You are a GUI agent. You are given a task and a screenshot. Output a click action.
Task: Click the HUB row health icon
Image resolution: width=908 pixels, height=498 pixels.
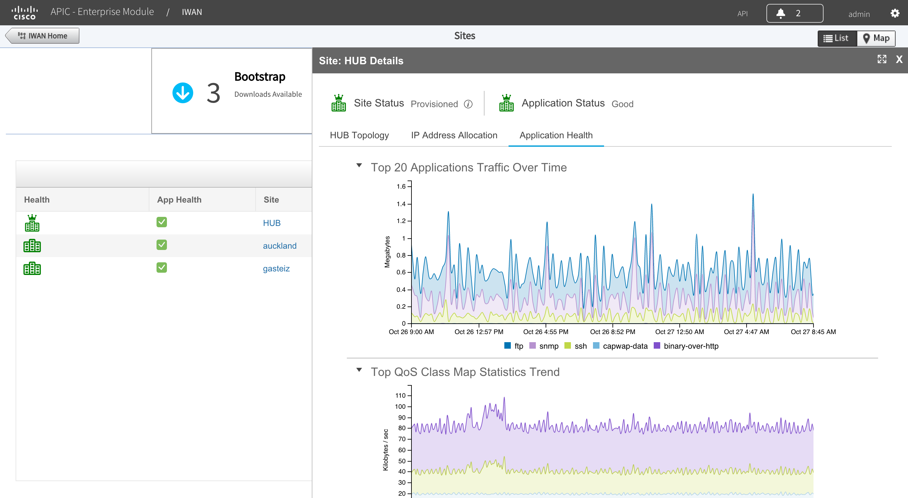click(x=32, y=223)
